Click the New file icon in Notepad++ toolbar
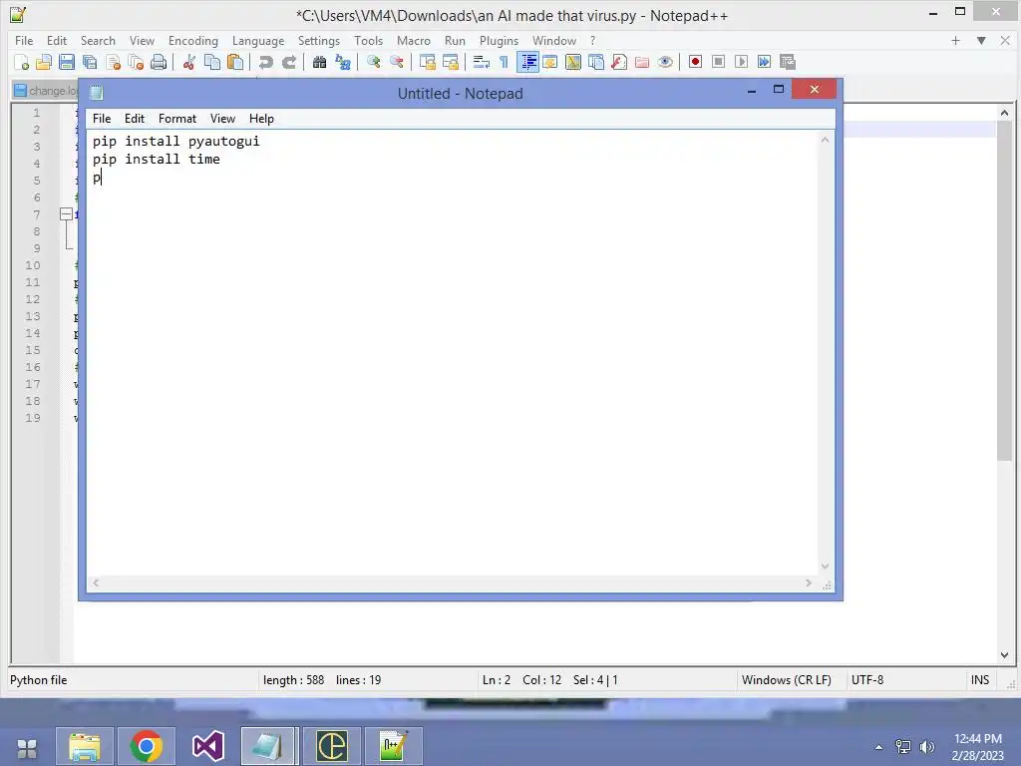 22,62
